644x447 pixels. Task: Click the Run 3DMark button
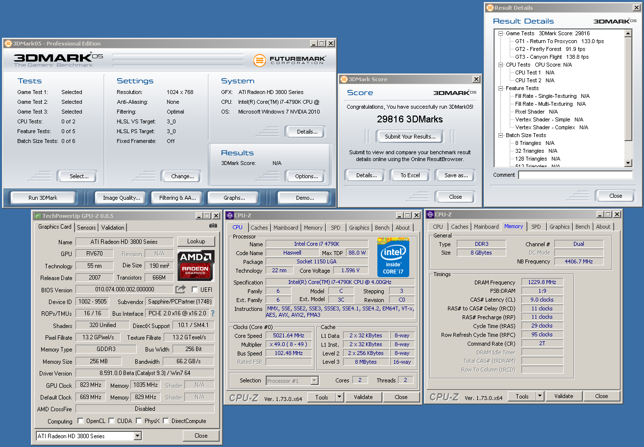[43, 198]
